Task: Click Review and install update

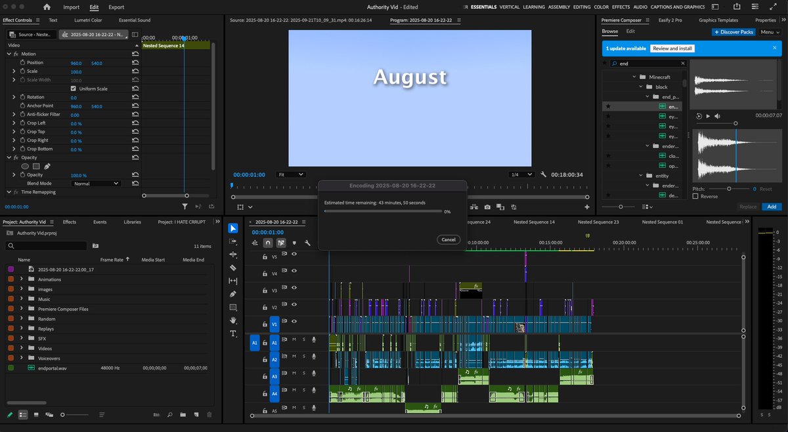Action: 672,49
